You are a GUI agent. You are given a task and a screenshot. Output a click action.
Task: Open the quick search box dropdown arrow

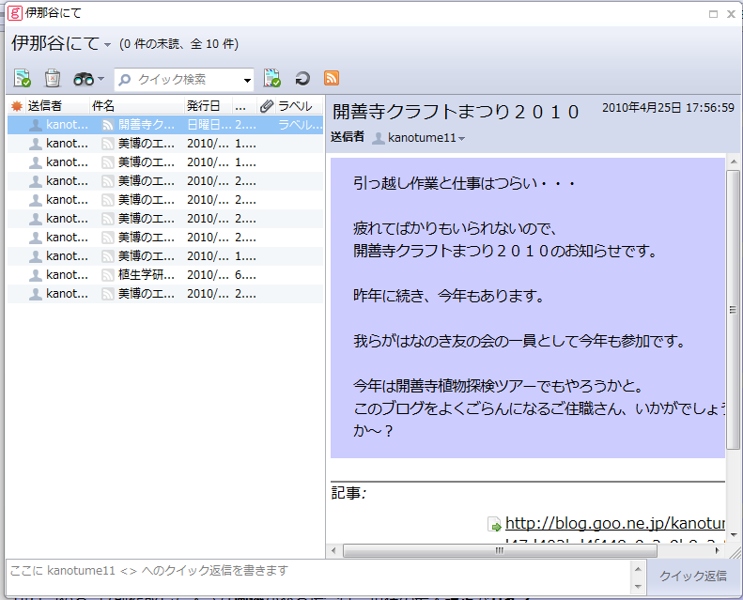click(x=248, y=80)
